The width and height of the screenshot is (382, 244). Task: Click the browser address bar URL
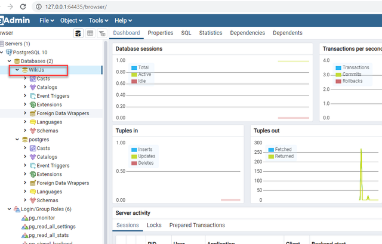76,7
